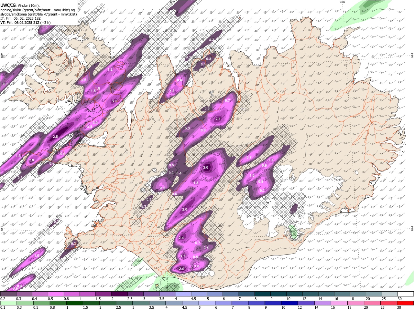Image resolution: width=414 pixels, height=310 pixels.
Task: Click the palest green rain swatch between 0.1 and 0.3
Action: [x=8, y=303]
